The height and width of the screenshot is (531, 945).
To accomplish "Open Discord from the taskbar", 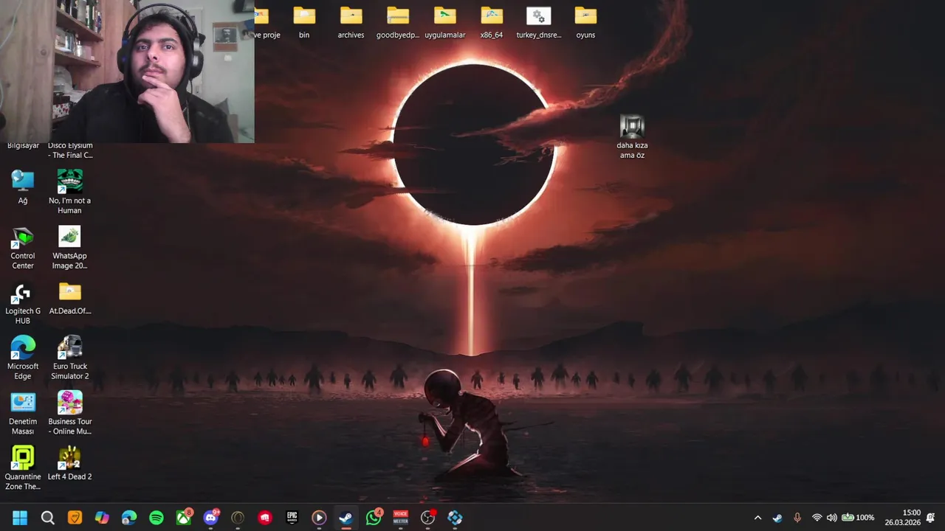I will point(211,518).
